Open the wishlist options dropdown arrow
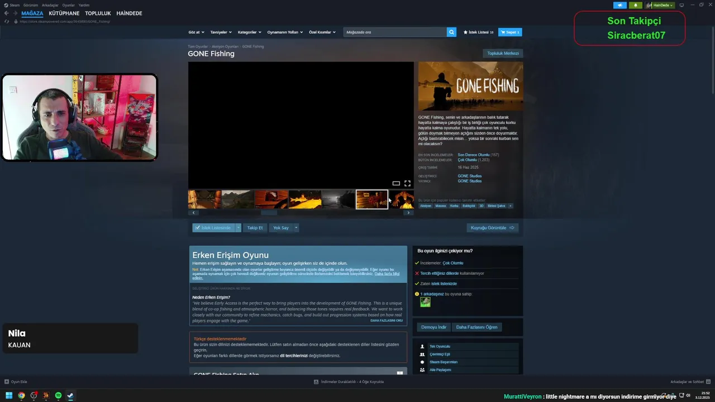 [x=239, y=228]
